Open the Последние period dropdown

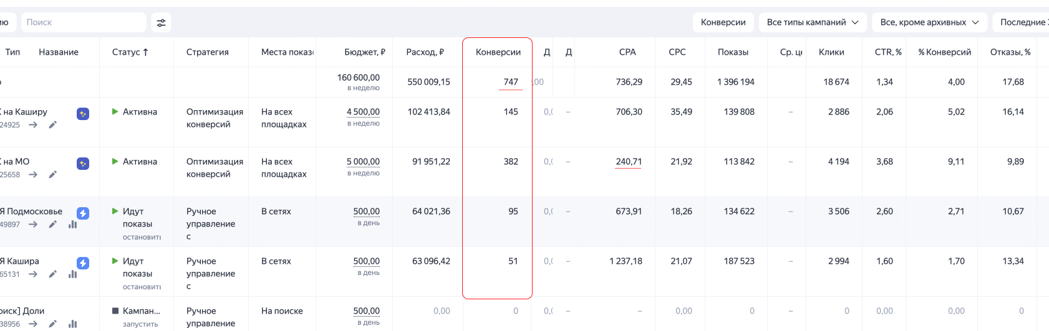coord(1023,22)
